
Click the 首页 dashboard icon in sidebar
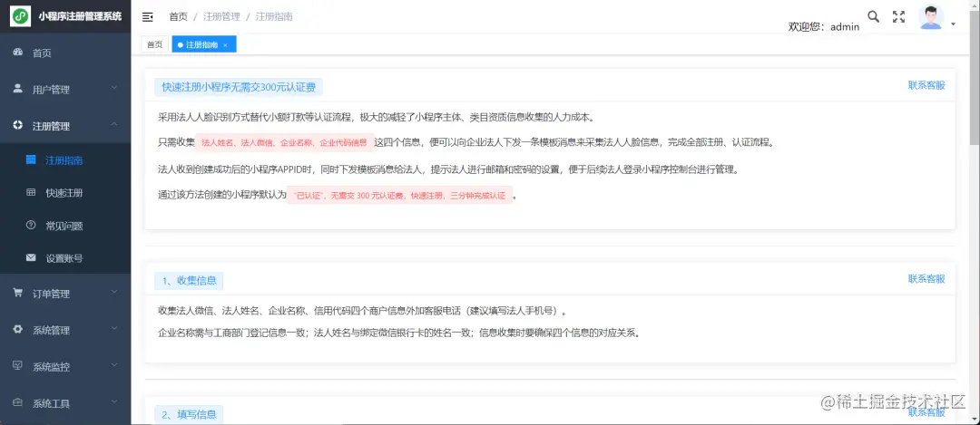[17, 53]
